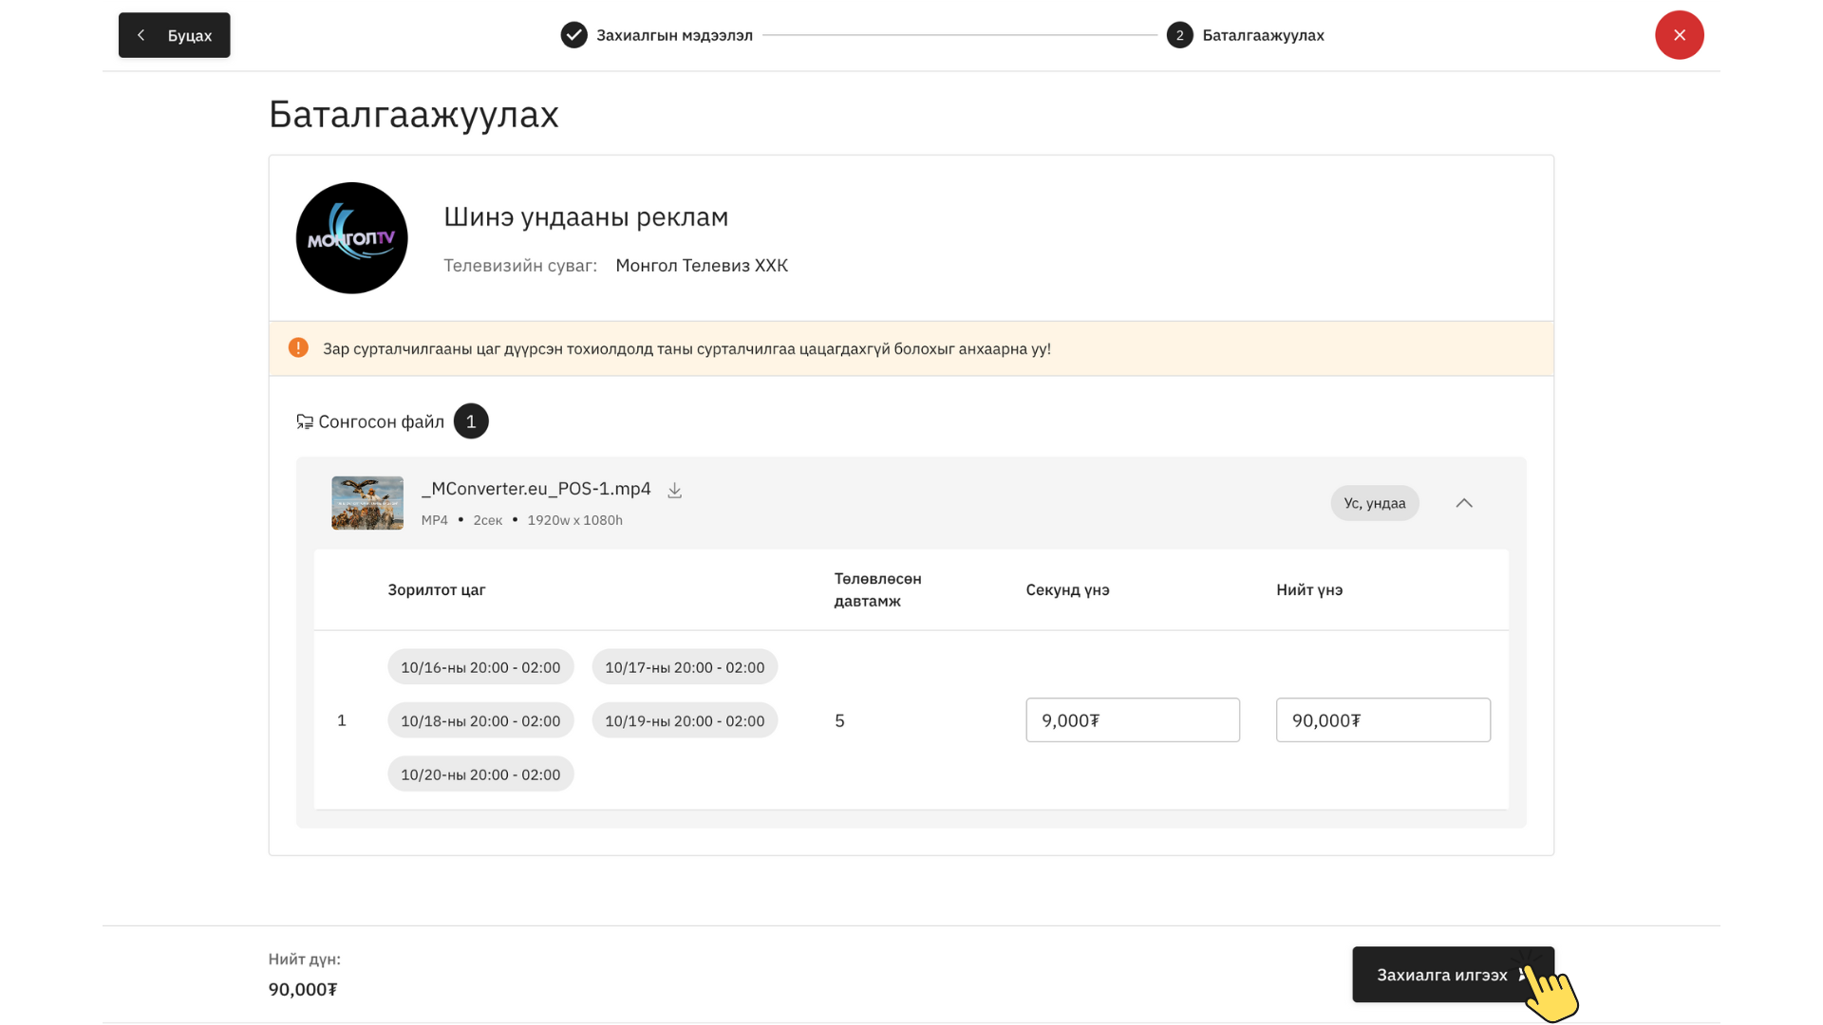Click the Монгол TV channel logo

coord(351,238)
